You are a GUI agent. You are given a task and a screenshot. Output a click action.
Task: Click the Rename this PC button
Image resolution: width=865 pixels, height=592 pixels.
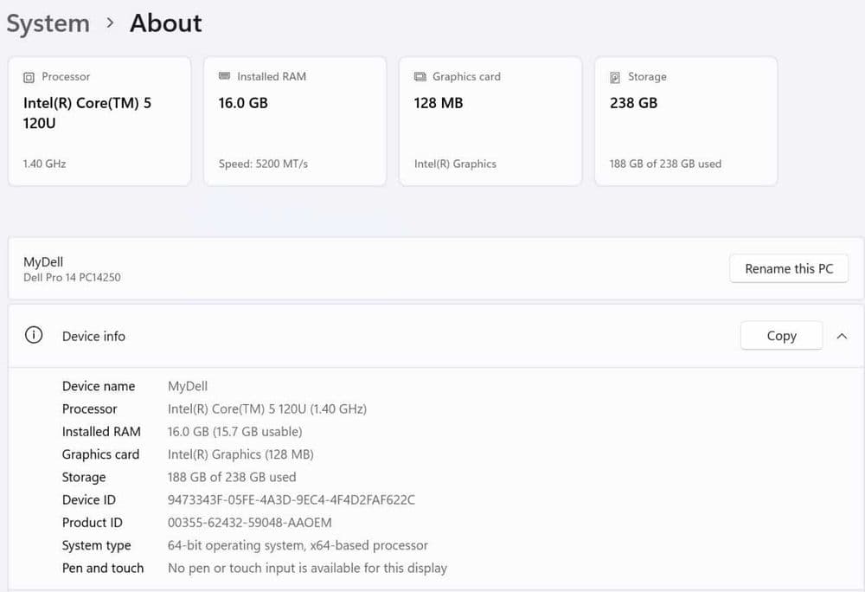point(789,268)
